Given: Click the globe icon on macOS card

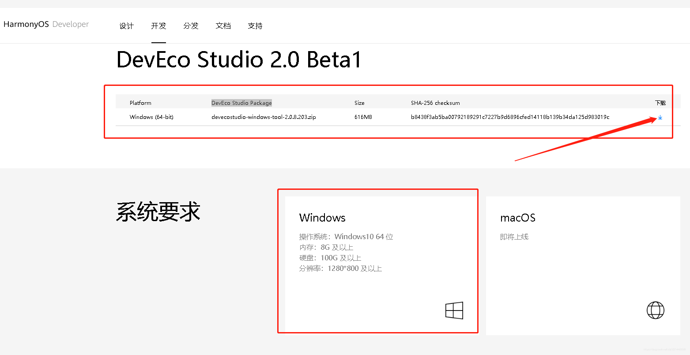Looking at the screenshot, I should [x=656, y=310].
